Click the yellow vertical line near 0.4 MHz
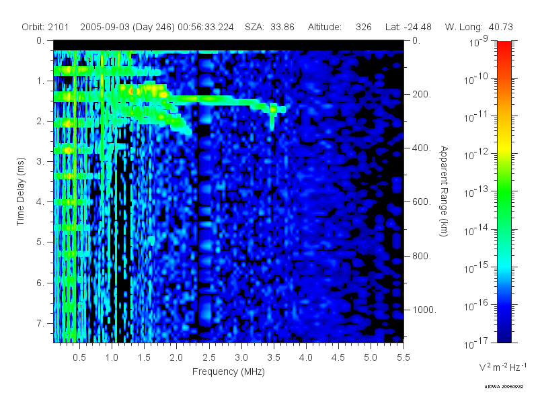The image size is (538, 403). pyautogui.click(x=75, y=197)
